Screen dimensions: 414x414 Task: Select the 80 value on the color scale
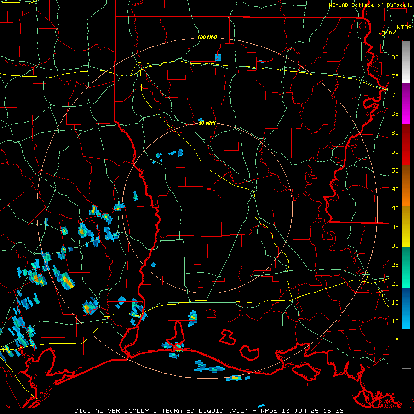point(395,57)
